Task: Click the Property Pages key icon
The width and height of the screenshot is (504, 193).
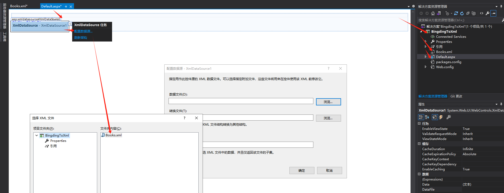Action: pyautogui.click(x=449, y=117)
